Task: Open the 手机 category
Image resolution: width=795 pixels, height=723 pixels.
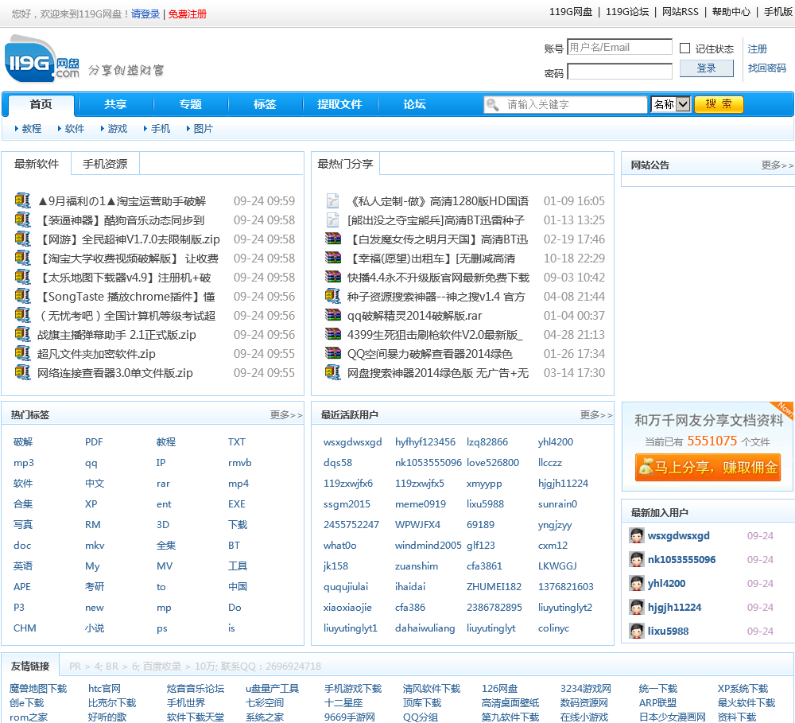Action: [x=161, y=129]
